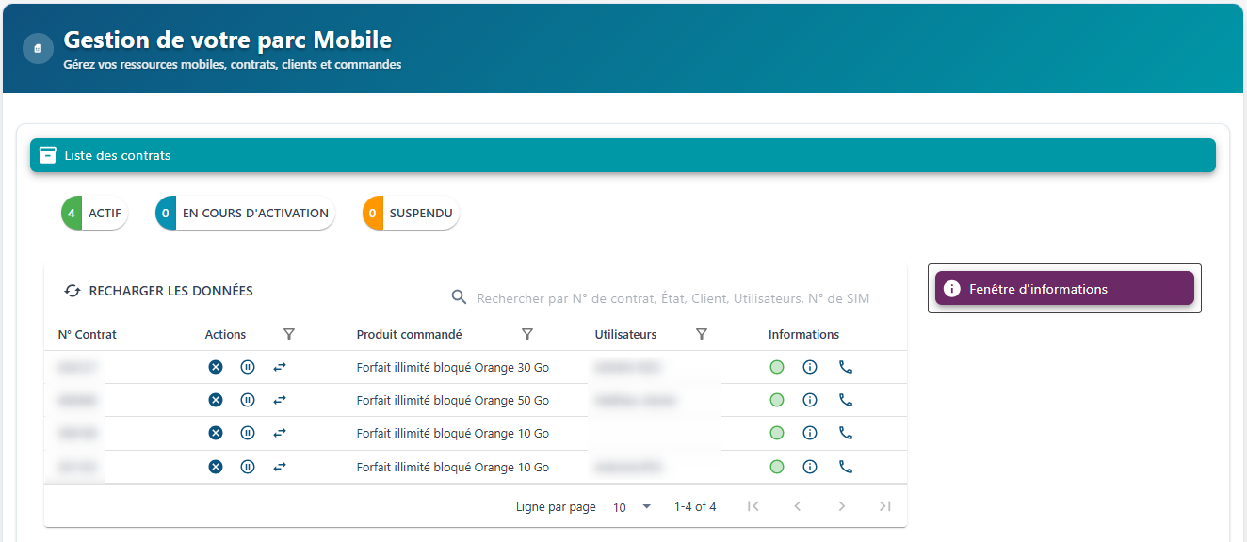This screenshot has width=1247, height=542.
Task: Click phone icon in the last table row
Action: click(x=846, y=467)
